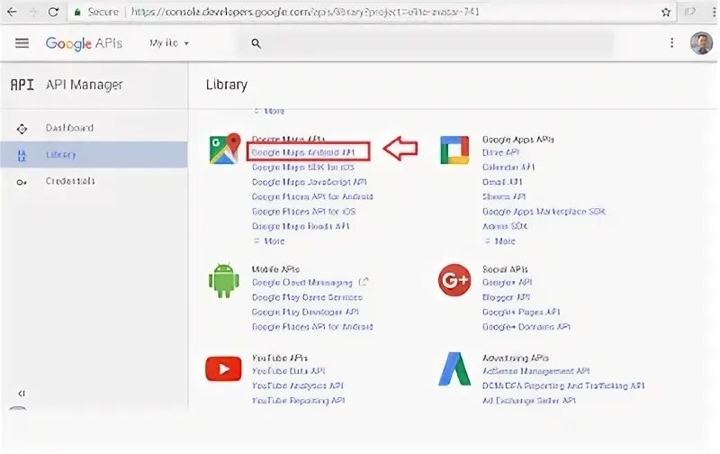720x454 pixels.
Task: Collapse the sidebar with the arrow icon
Action: [x=21, y=394]
